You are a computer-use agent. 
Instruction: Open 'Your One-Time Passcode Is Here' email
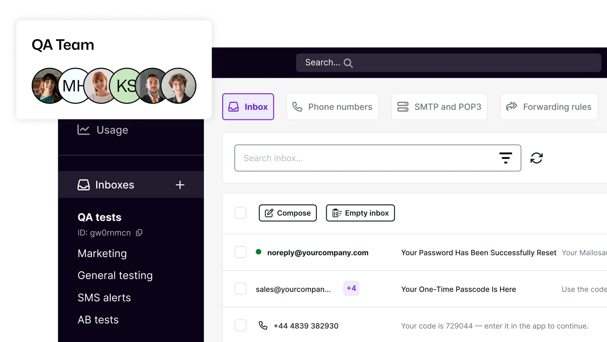click(459, 289)
